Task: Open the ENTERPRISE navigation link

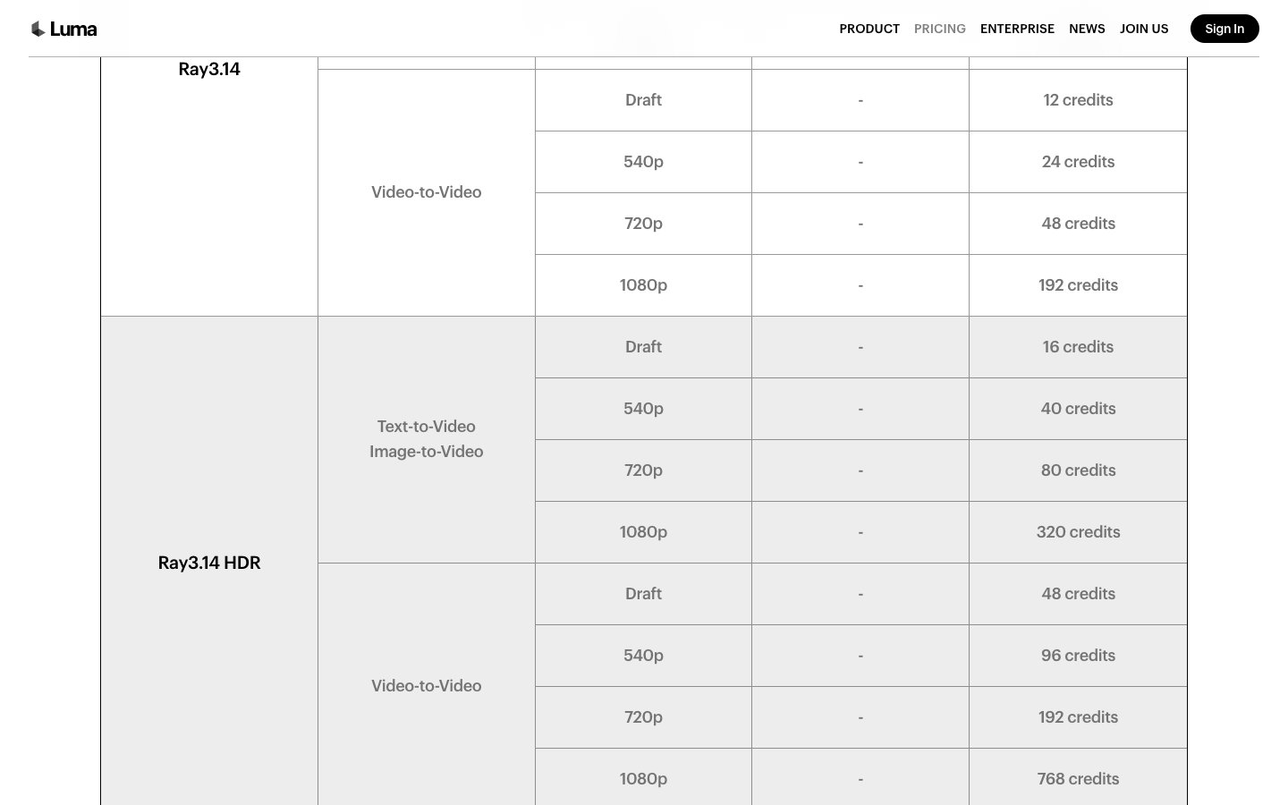Action: click(1017, 29)
